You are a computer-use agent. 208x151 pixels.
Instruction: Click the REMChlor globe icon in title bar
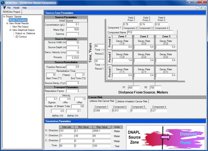[x=3, y=3]
